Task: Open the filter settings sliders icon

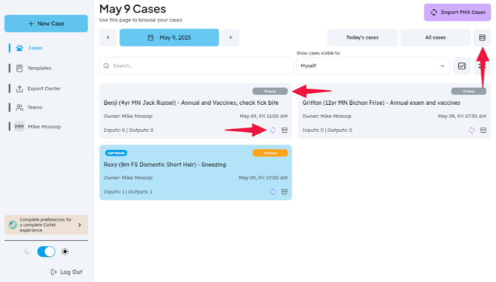Action: (482, 66)
